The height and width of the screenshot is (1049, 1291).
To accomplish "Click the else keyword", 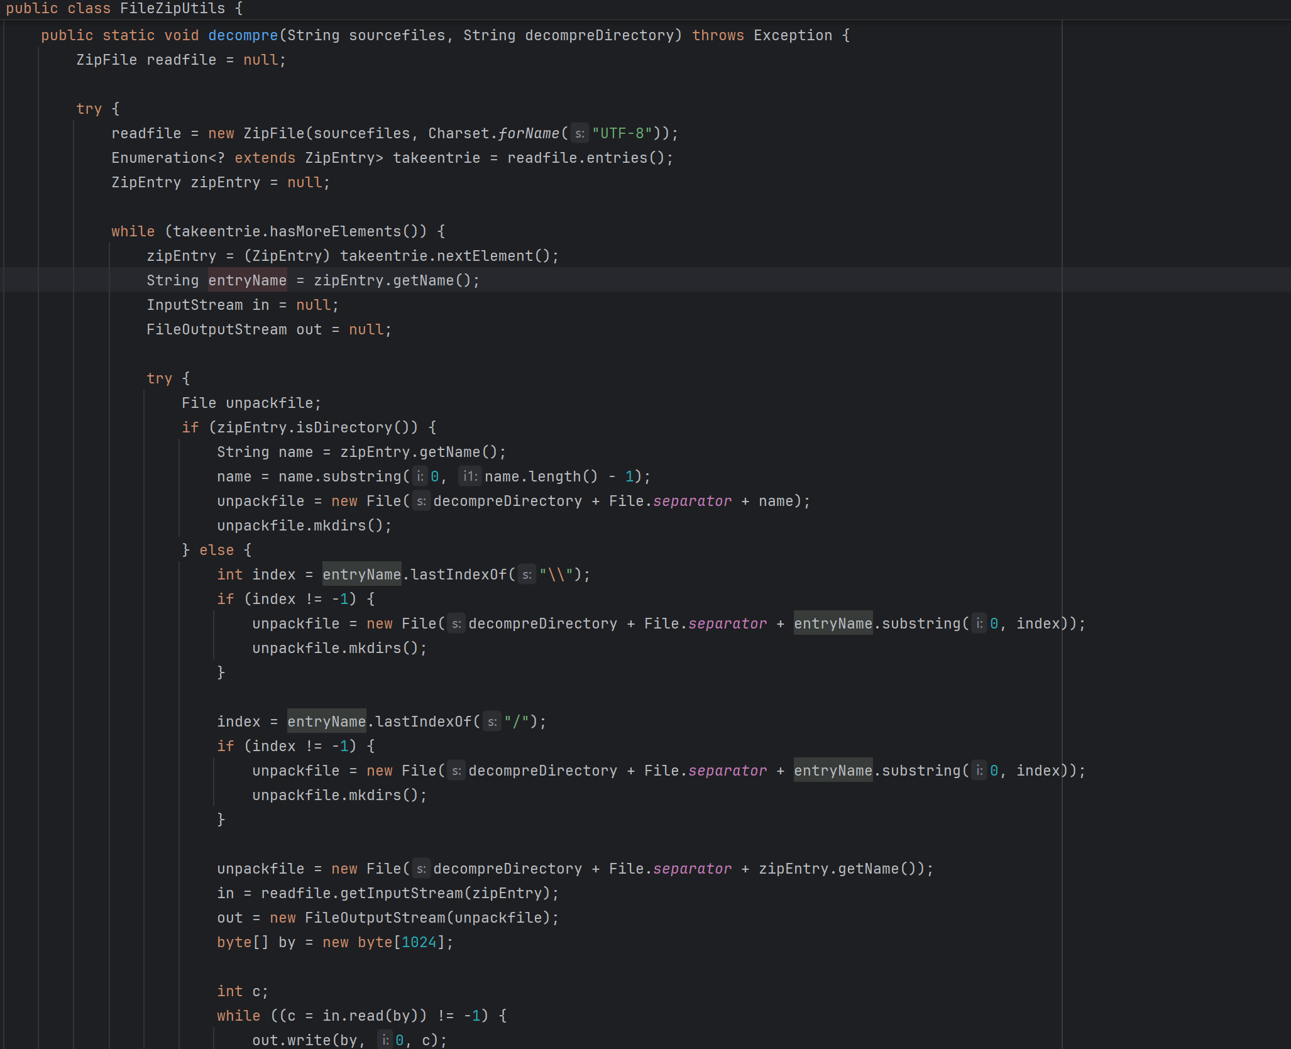I will [216, 551].
